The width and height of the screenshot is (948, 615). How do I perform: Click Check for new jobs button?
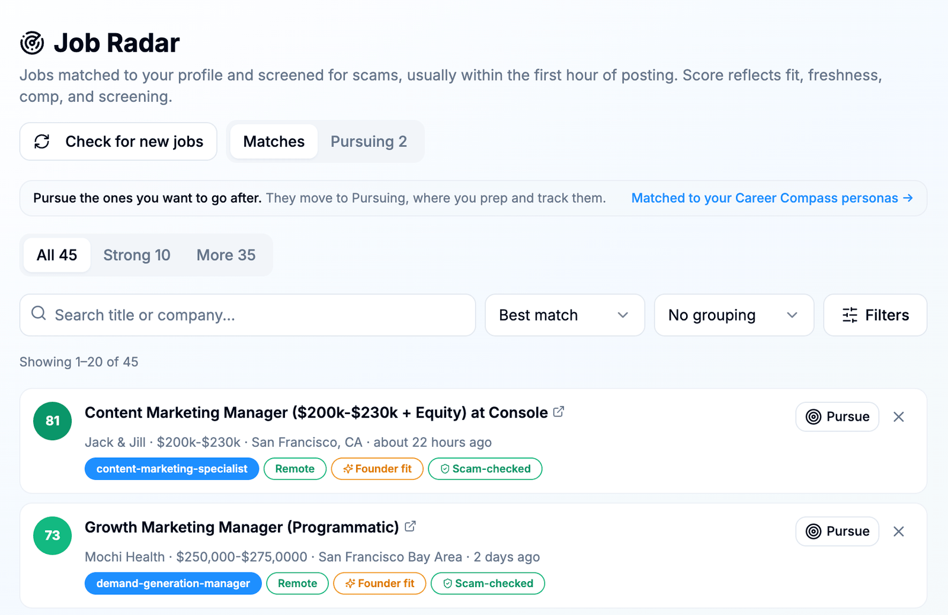tap(118, 142)
